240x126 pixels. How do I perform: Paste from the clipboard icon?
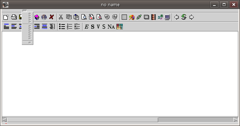[x=76, y=17]
